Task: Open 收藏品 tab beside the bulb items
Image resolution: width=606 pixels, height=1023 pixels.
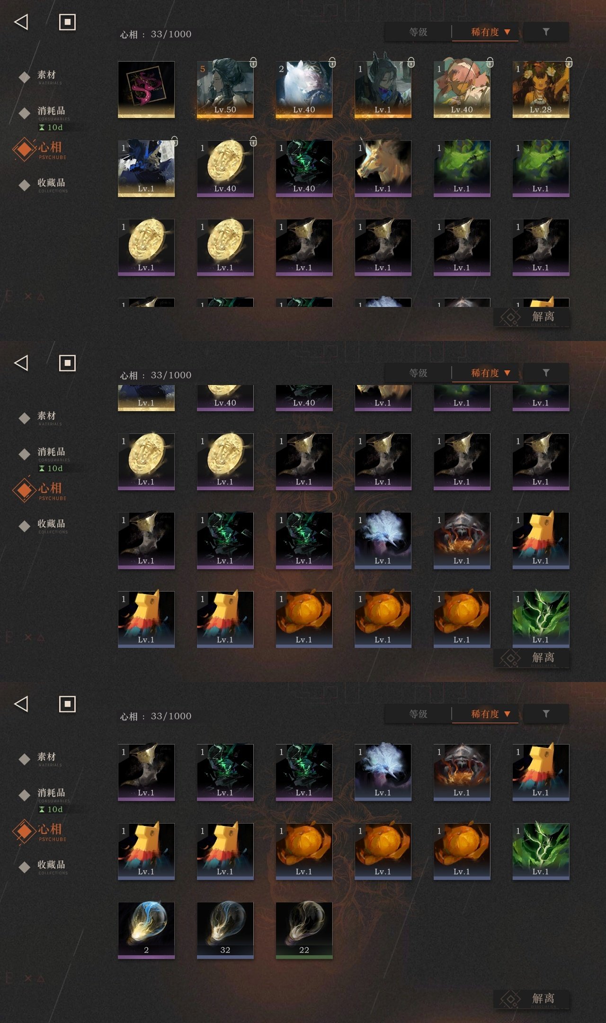Action: [51, 866]
